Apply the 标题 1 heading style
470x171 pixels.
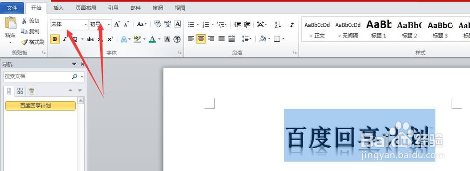point(378,30)
